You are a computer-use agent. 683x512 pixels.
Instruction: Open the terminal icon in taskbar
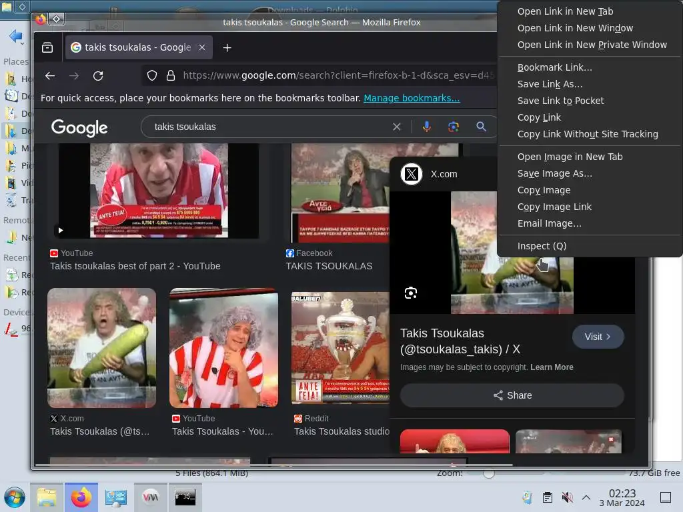click(185, 497)
